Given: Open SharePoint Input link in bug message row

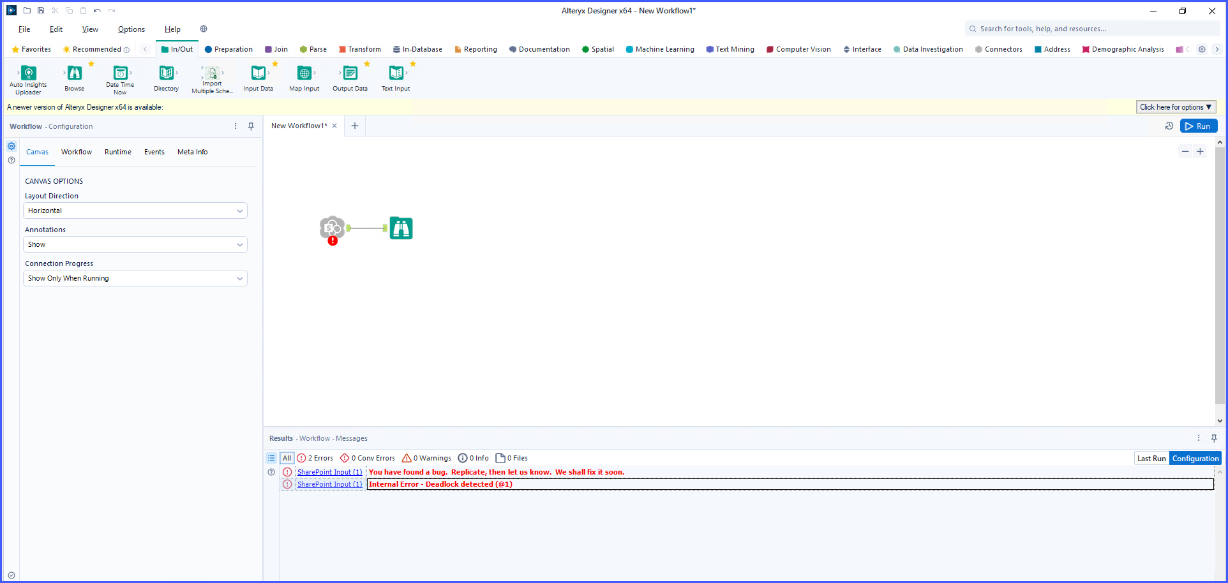Looking at the screenshot, I should (329, 472).
